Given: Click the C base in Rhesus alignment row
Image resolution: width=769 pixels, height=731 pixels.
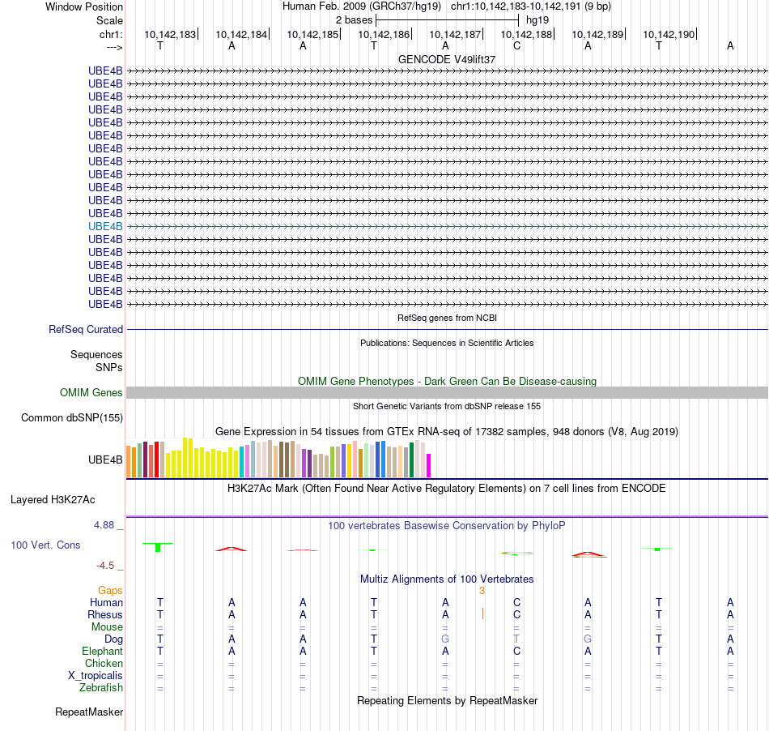Looking at the screenshot, I should (516, 614).
